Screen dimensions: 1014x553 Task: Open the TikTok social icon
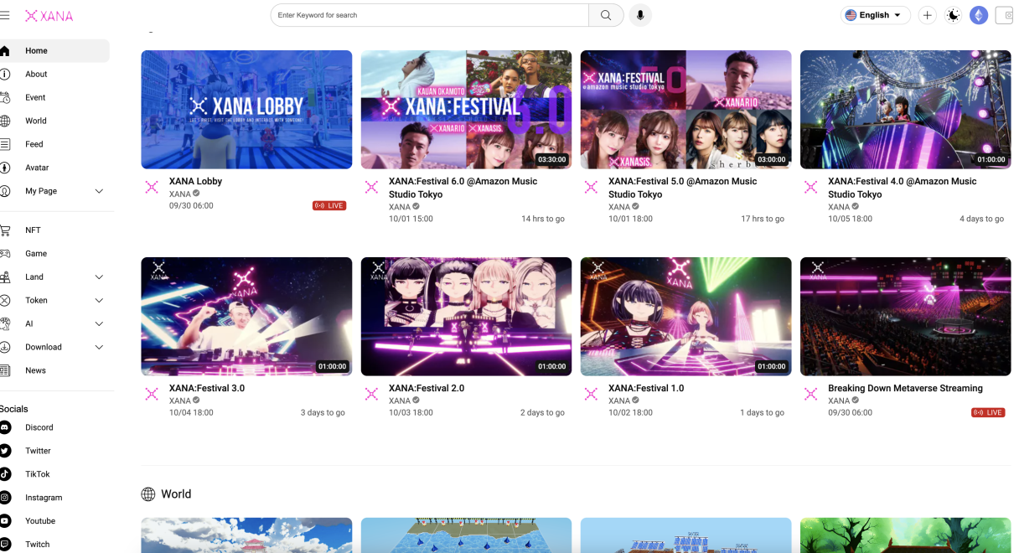coord(5,474)
